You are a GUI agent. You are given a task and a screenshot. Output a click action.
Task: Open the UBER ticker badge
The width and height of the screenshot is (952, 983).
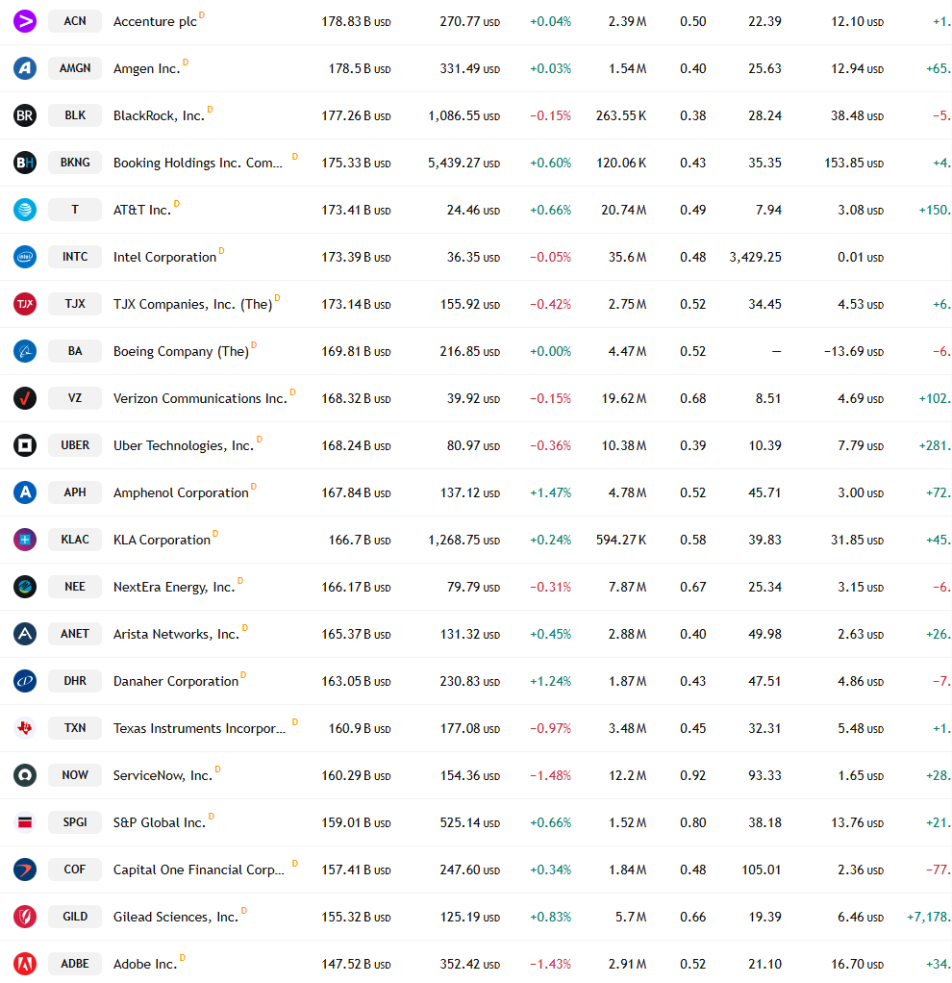coord(75,445)
